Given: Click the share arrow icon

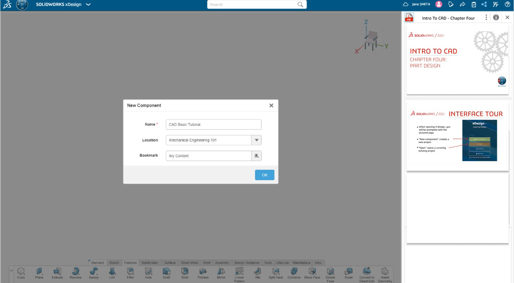Looking at the screenshot, I should click(462, 5).
